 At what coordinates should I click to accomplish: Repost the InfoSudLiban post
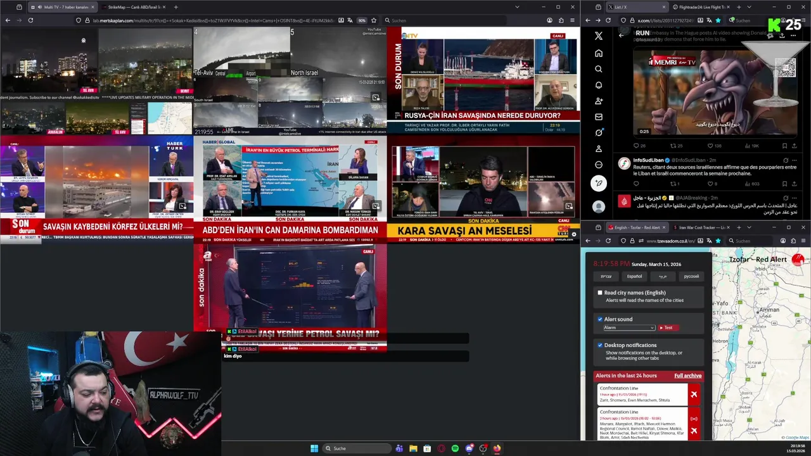(674, 184)
